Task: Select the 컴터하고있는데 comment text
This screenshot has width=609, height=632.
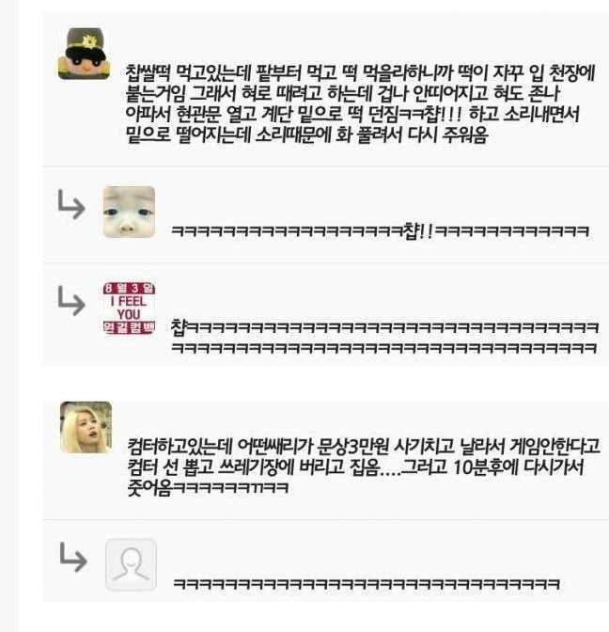Action: click(364, 466)
